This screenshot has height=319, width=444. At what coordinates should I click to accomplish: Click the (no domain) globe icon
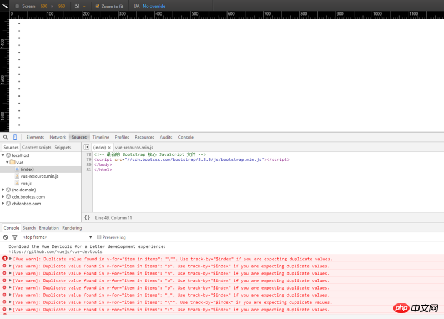pyautogui.click(x=8, y=190)
